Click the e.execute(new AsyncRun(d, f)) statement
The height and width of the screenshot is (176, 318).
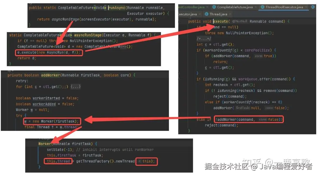coord(49,52)
